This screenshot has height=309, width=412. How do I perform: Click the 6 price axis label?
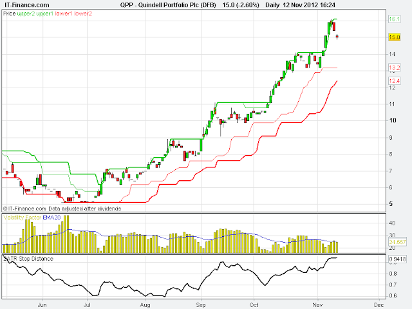click(391, 187)
